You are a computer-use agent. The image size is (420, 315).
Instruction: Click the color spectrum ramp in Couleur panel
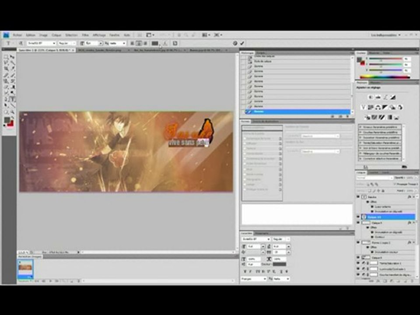coord(385,77)
